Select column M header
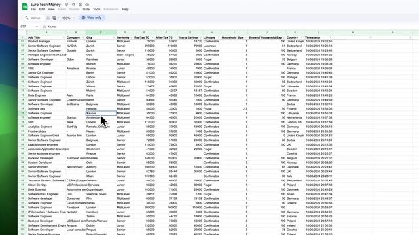The height and width of the screenshot is (235, 419). tap(352, 33)
